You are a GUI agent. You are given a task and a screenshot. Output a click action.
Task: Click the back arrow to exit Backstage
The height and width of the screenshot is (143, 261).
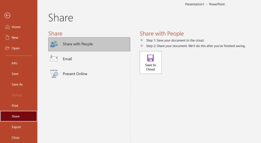[x=7, y=15]
